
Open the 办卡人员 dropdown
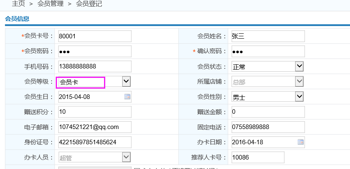[126, 157]
